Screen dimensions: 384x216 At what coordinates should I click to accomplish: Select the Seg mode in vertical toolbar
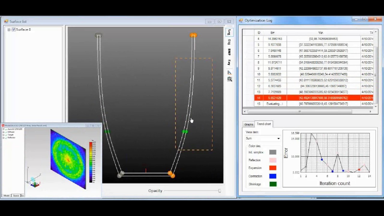pos(229,32)
